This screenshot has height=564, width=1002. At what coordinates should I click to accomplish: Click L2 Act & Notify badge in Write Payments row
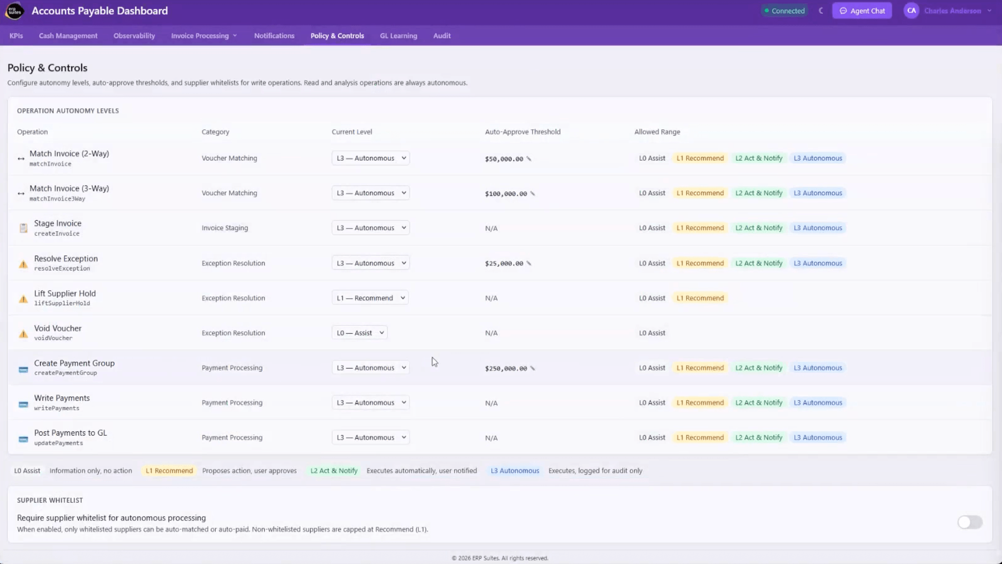tap(759, 402)
